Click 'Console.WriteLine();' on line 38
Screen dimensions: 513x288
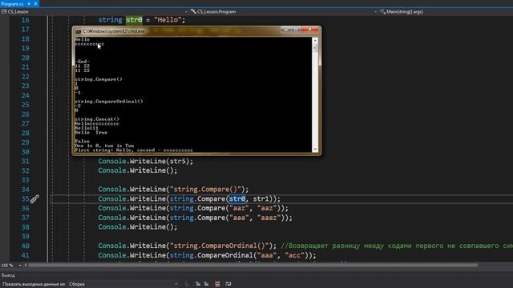pyautogui.click(x=138, y=227)
